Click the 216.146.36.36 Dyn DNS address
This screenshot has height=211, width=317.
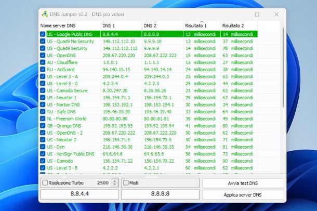117,147
